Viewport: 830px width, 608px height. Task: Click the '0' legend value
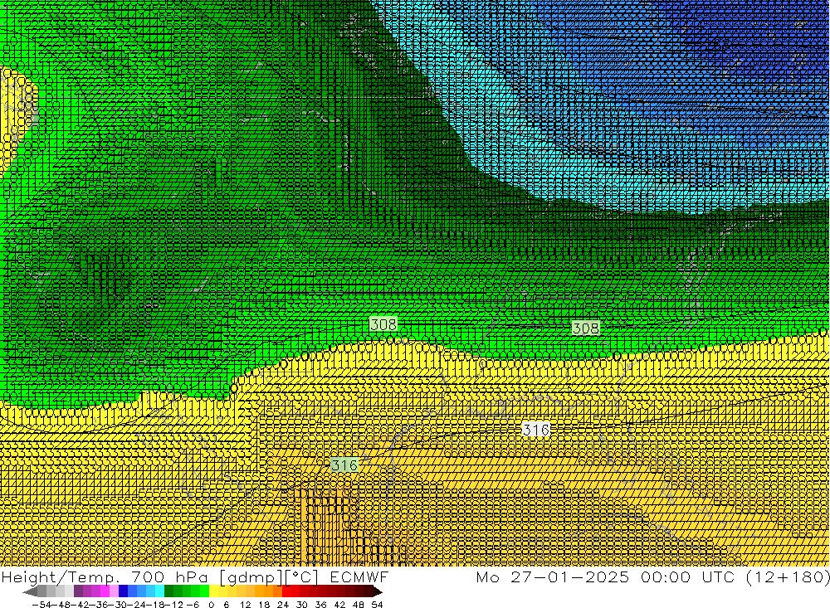211,605
